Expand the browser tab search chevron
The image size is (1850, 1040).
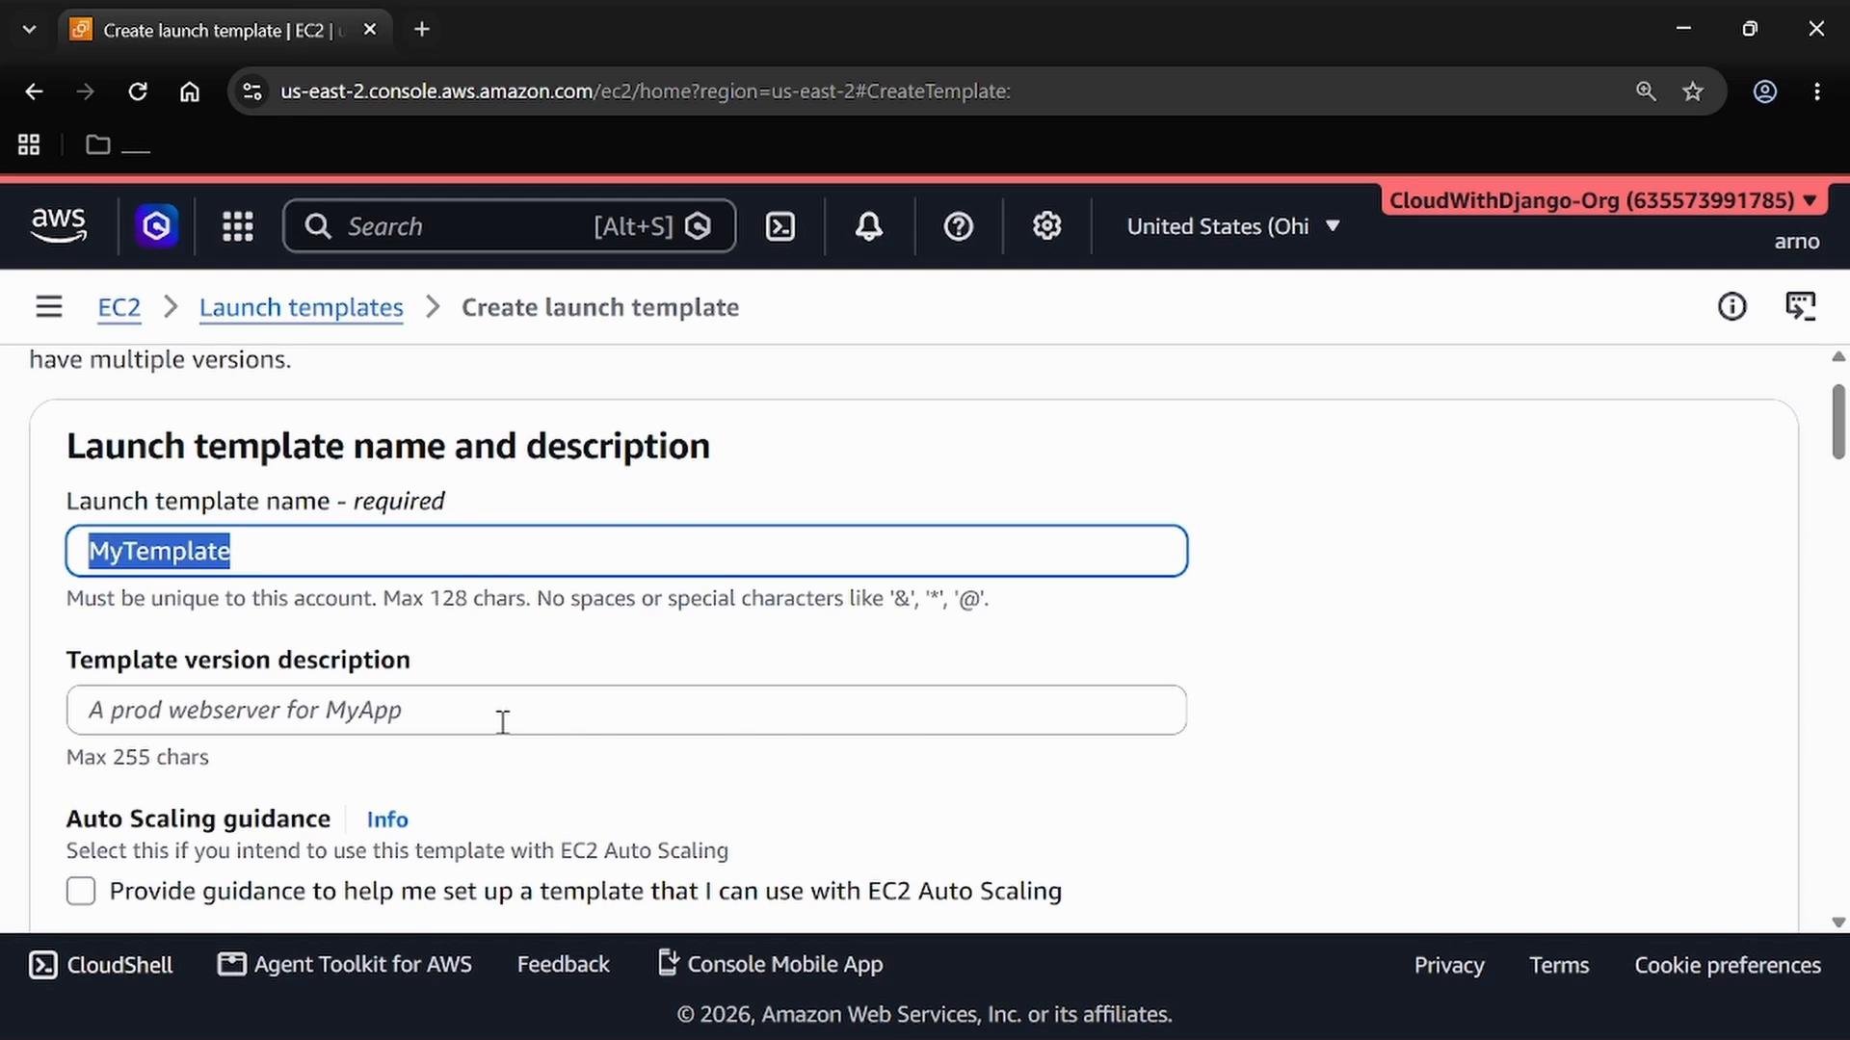[x=29, y=30]
